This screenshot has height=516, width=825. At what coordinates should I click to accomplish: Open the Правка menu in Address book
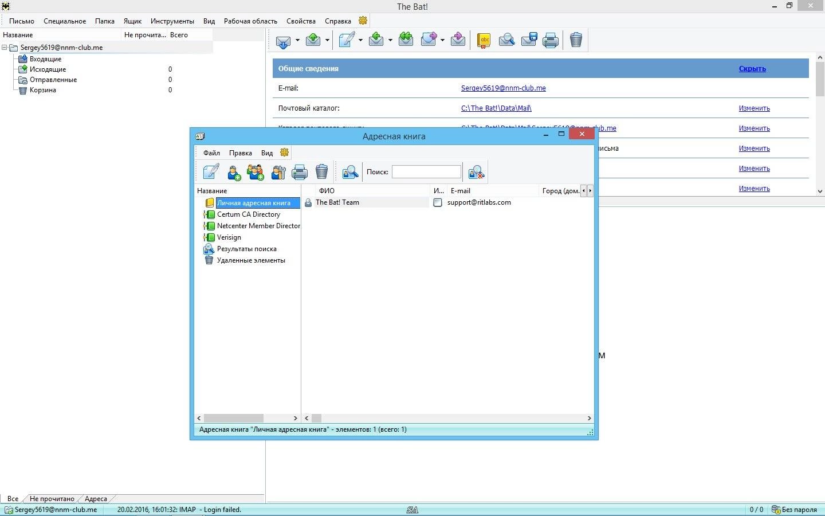241,153
